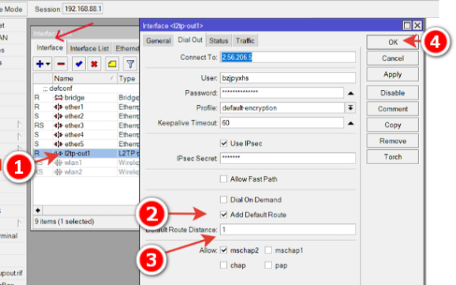Click the yellow Comment note icon
This screenshot has width=456, height=285.
[x=112, y=64]
